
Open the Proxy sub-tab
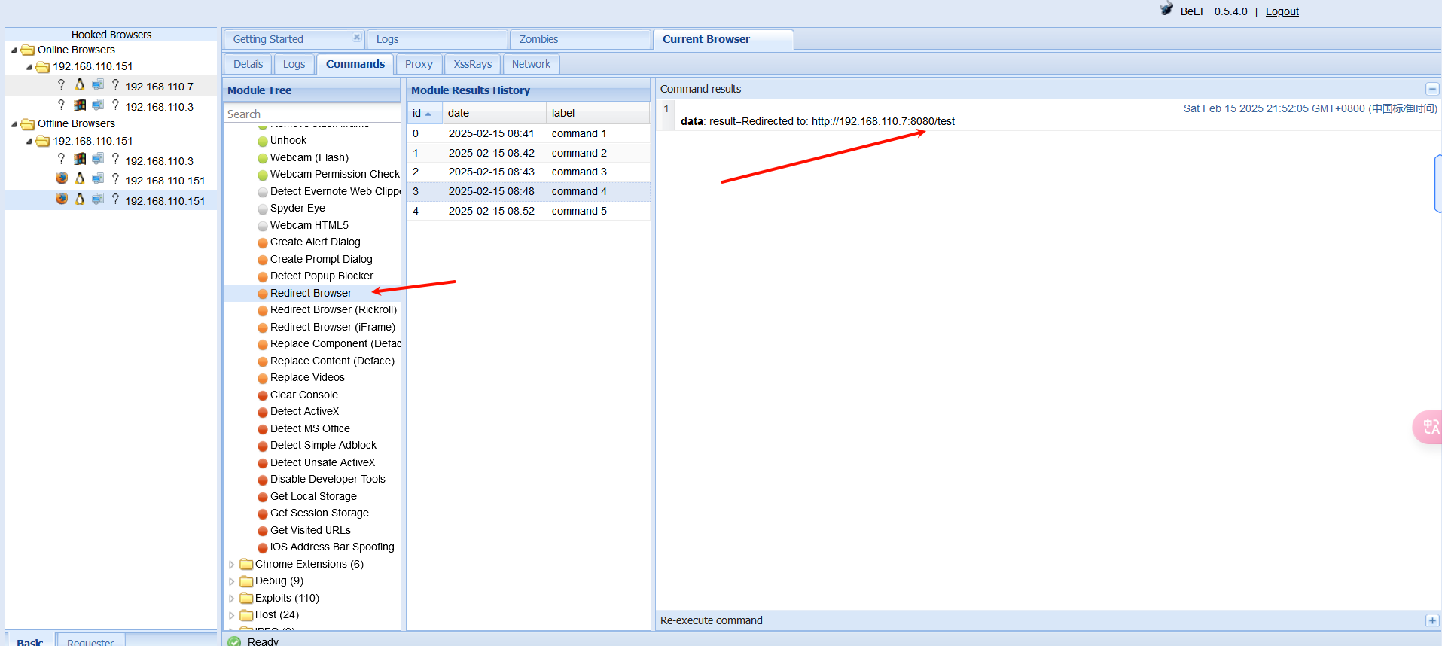click(419, 64)
